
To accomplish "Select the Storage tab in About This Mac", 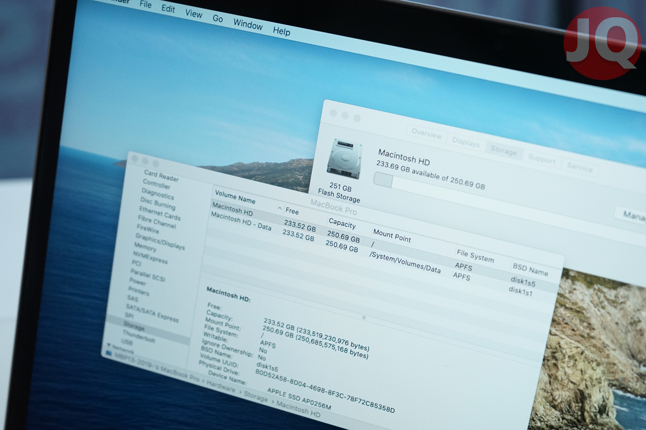I will click(503, 151).
